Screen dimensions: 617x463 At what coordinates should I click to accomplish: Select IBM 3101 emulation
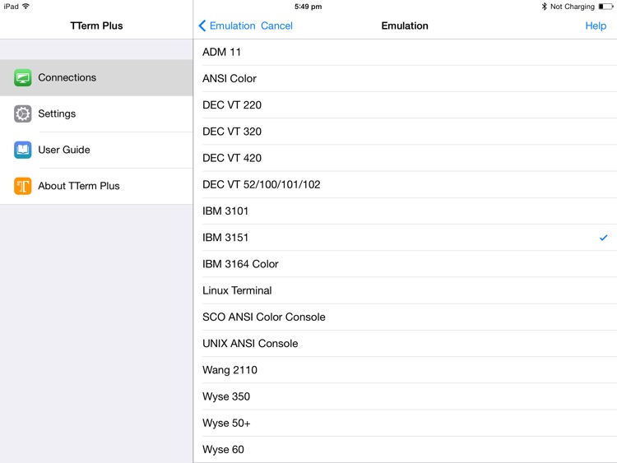pos(406,211)
